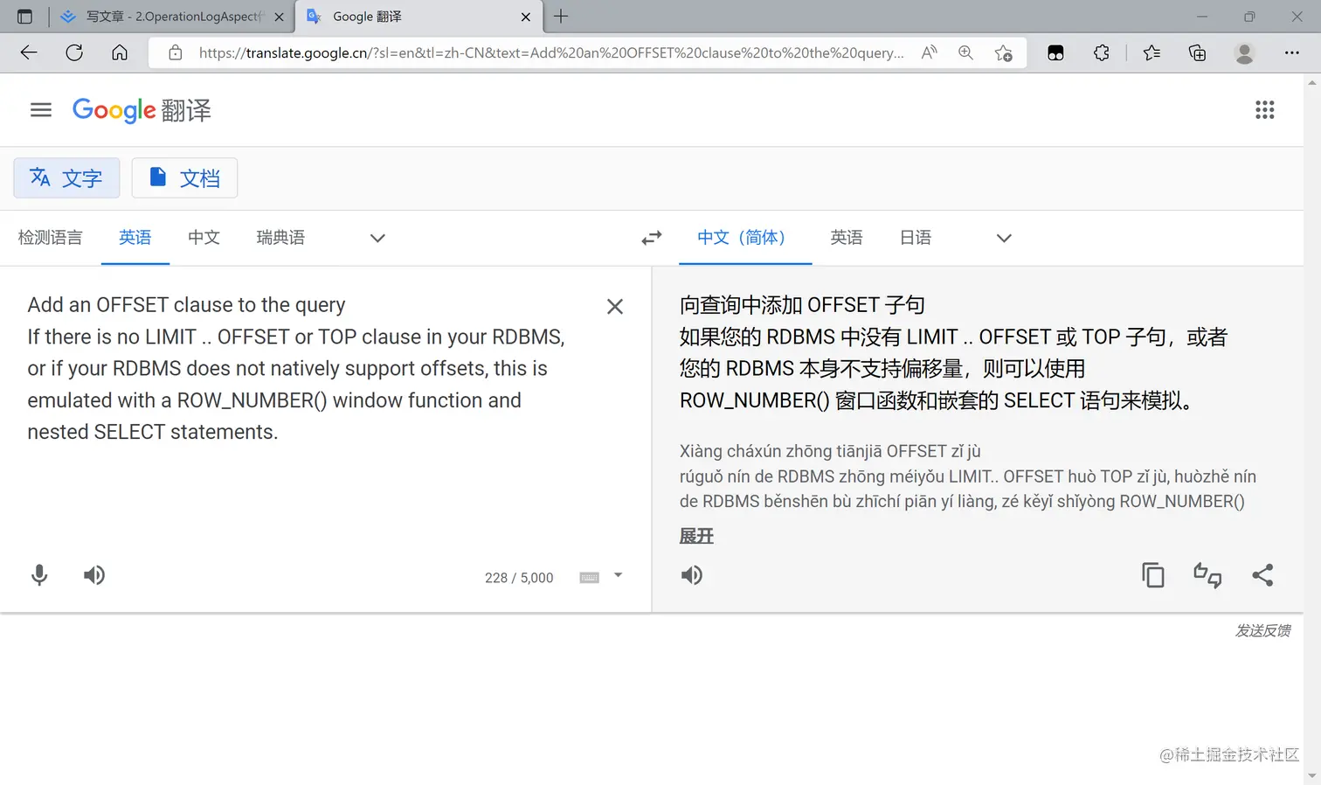Swap source and target languages

(652, 238)
